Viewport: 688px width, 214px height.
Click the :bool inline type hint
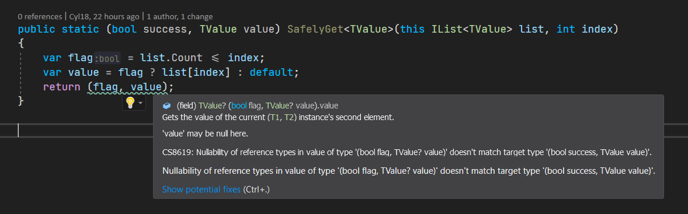point(107,58)
